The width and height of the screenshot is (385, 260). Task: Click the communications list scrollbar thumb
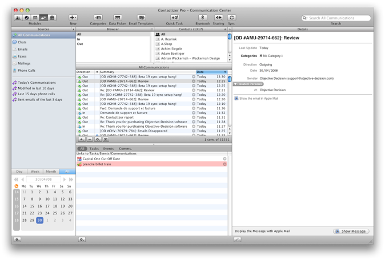pos(230,79)
